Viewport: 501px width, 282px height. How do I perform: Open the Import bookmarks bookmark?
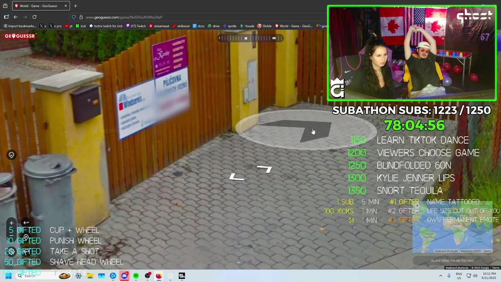coord(19,26)
